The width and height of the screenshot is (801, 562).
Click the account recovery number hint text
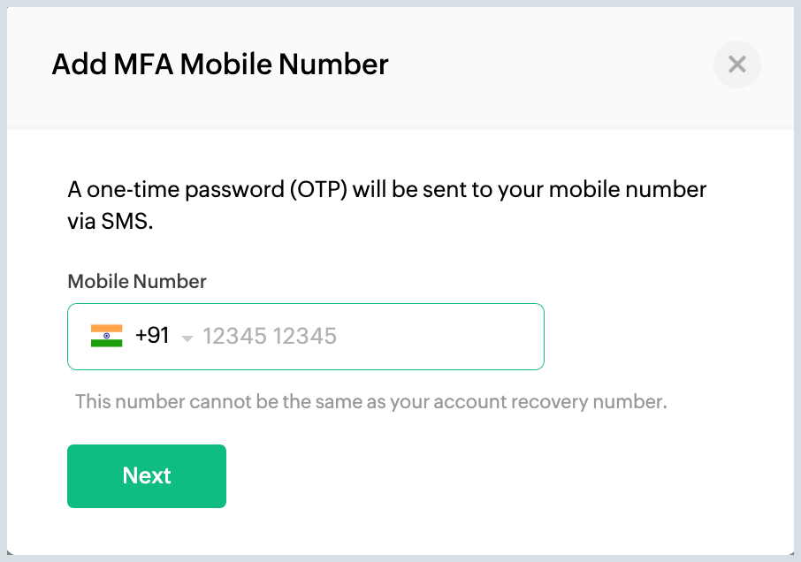pyautogui.click(x=370, y=402)
